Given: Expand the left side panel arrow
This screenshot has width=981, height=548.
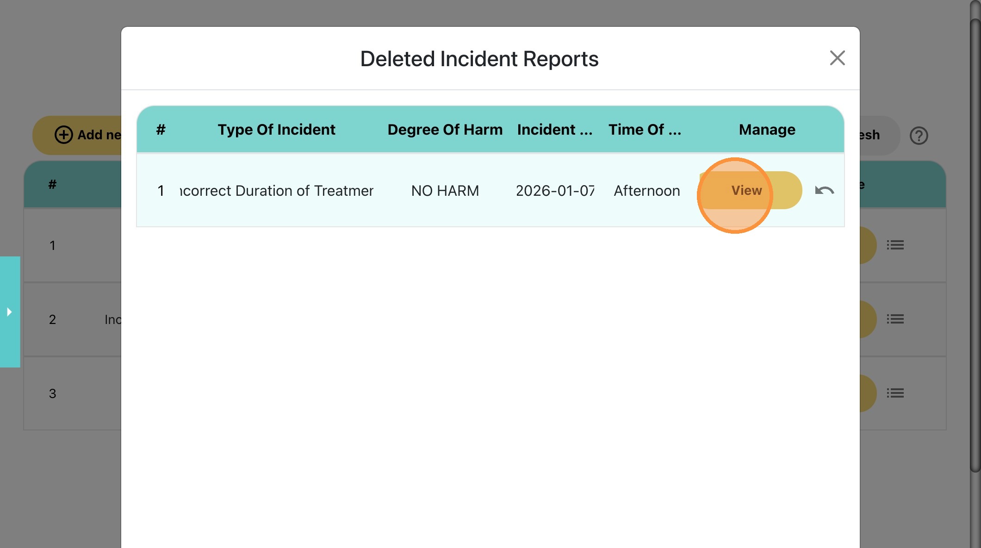Looking at the screenshot, I should [x=9, y=312].
